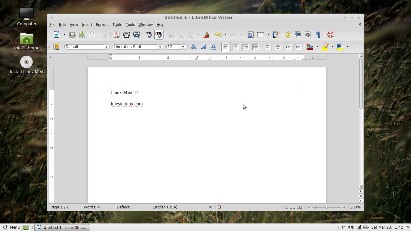The image size is (411, 231).
Task: Open the Table menu
Action: [x=117, y=24]
